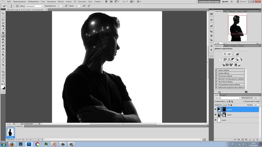Select the Zoom tool in toolbox
This screenshot has width=262, height=147.
pos(3,81)
